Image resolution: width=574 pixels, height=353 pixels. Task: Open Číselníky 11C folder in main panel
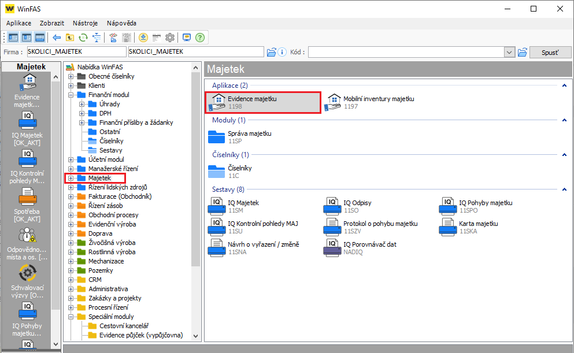230,172
